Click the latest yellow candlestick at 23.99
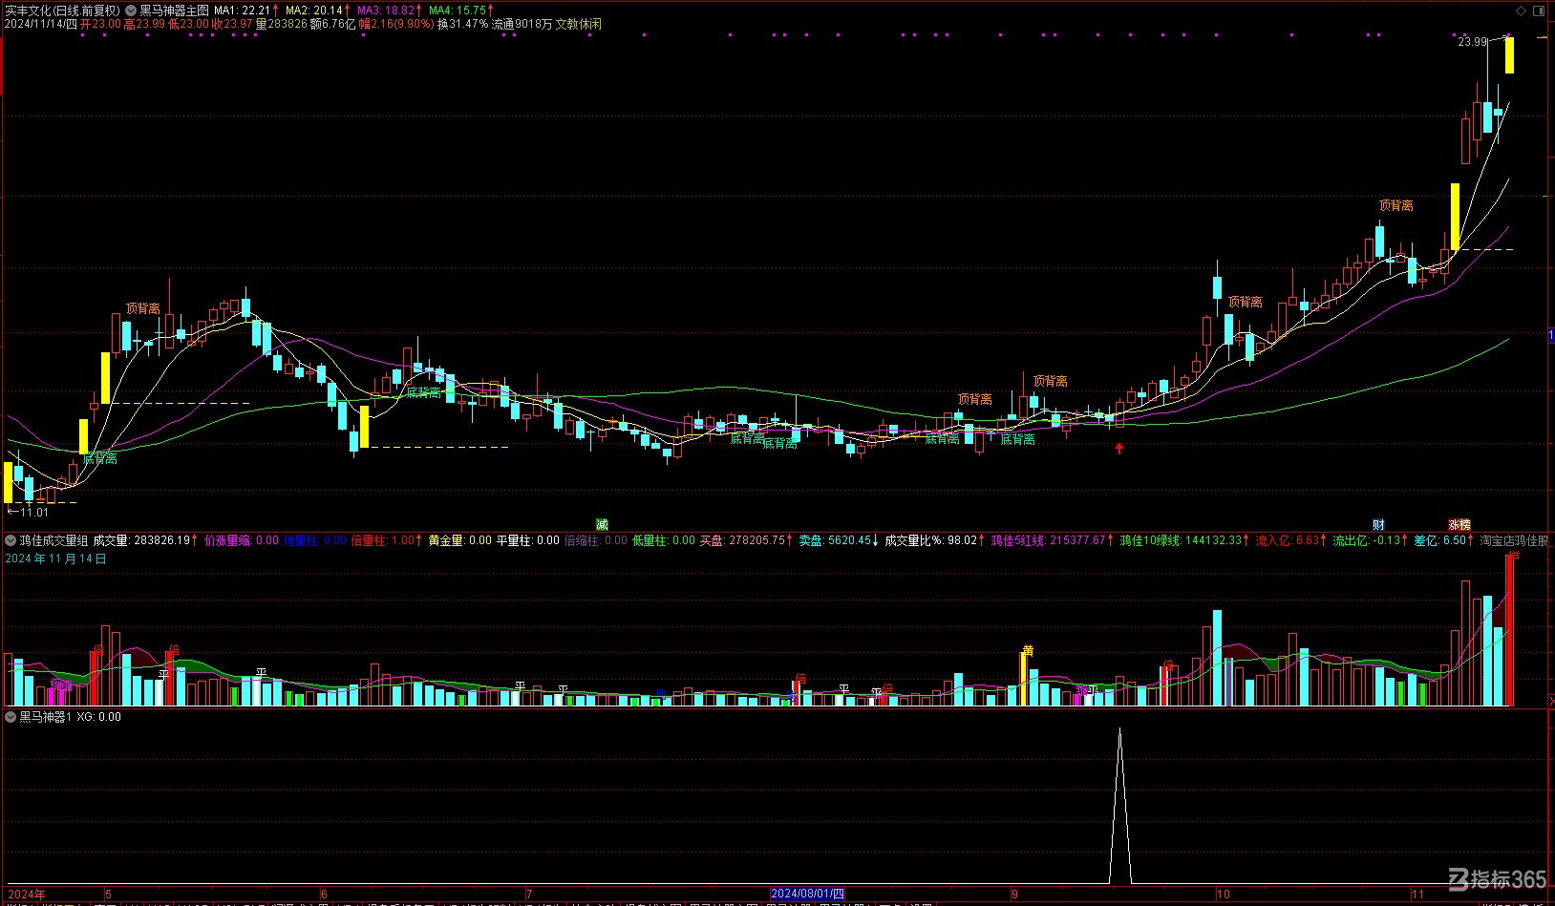This screenshot has height=906, width=1555. coord(1509,55)
